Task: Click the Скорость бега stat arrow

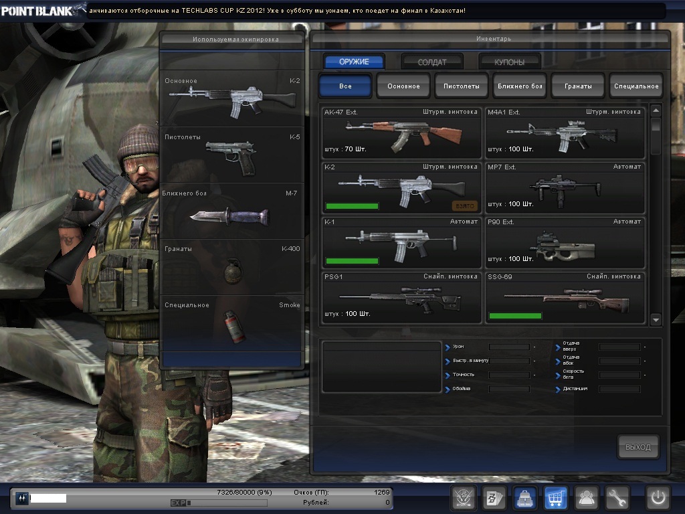Action: (x=558, y=375)
